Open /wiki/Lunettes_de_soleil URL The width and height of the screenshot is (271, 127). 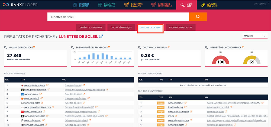coord(218,107)
